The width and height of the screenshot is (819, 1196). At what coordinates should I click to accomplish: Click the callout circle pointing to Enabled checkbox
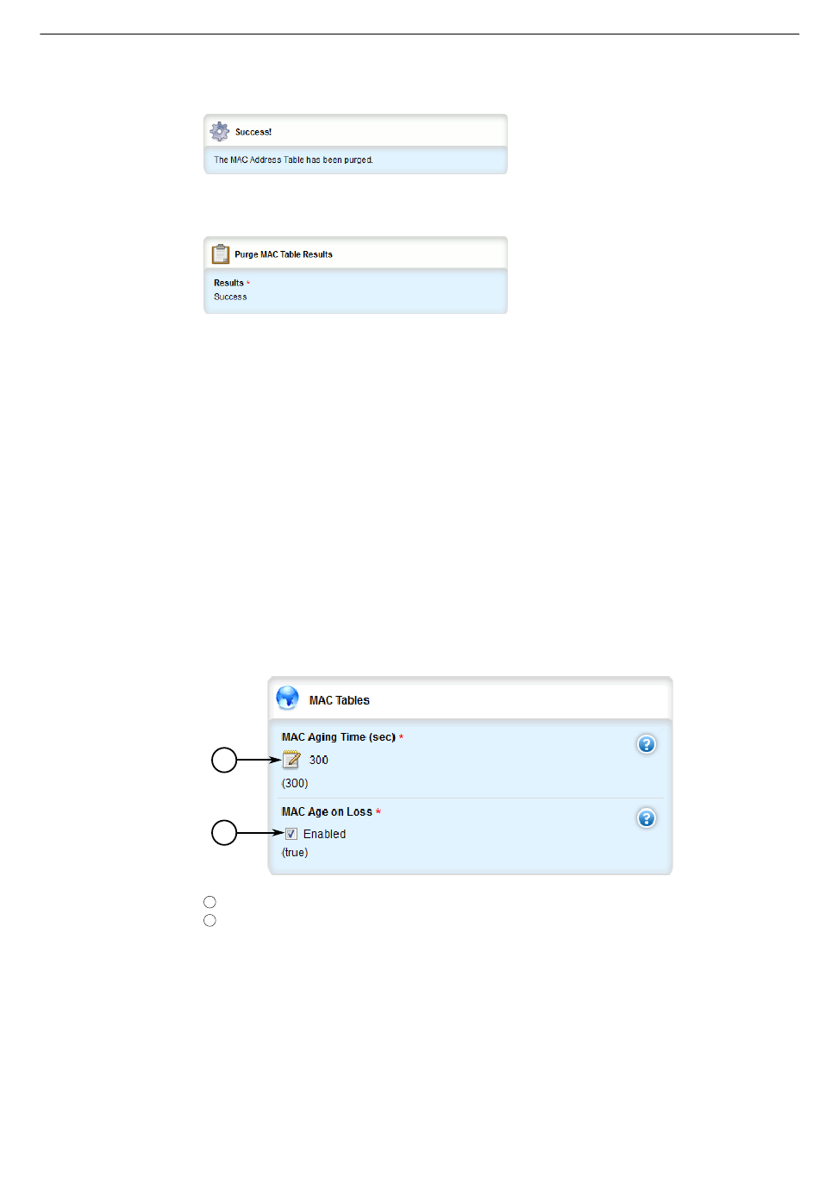click(224, 833)
